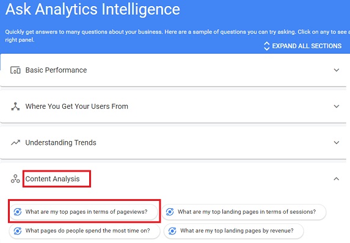This screenshot has width=350, height=243.
Task: Select the Content Analysis section title
Action: [x=53, y=179]
